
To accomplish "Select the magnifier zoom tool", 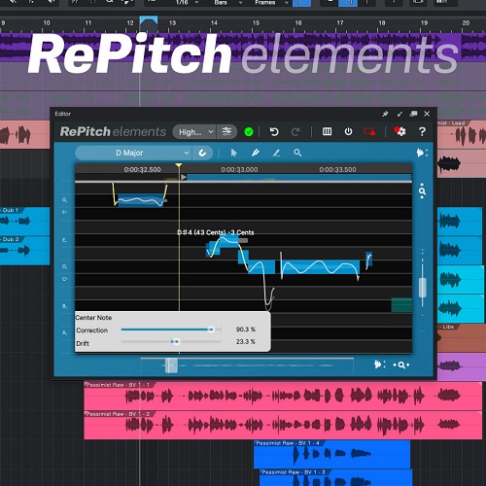I will point(297,153).
